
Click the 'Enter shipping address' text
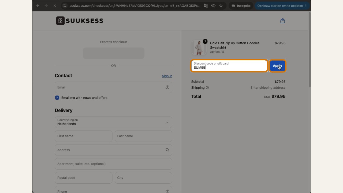point(268,88)
